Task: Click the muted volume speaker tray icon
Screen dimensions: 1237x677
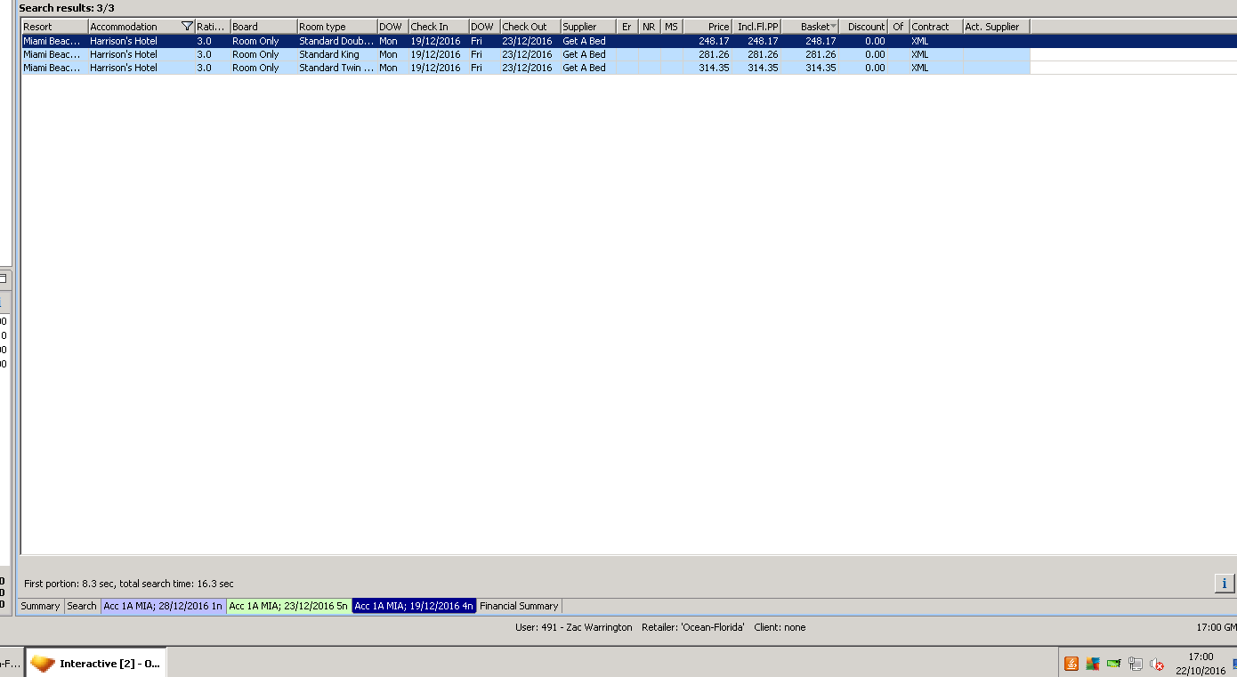Action: [x=1157, y=664]
